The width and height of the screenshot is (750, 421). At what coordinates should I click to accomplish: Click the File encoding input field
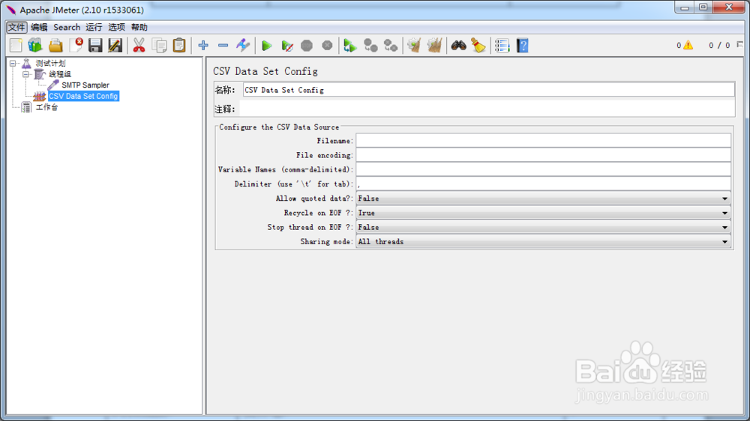click(543, 155)
